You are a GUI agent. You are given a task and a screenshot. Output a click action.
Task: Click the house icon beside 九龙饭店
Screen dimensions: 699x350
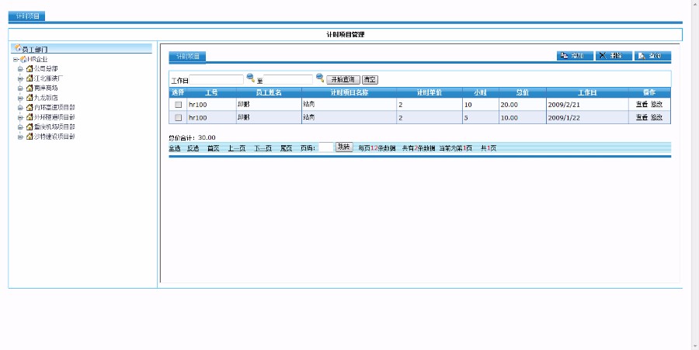(30, 98)
